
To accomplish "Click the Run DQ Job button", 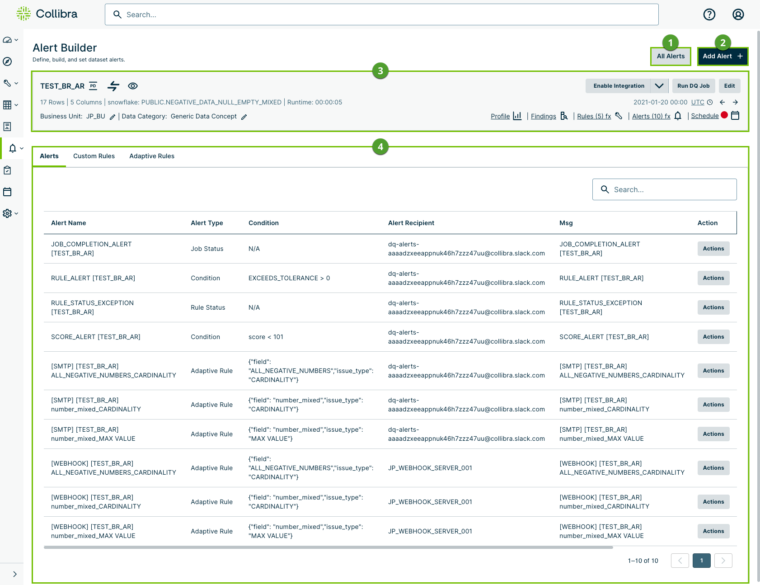I will click(x=694, y=85).
